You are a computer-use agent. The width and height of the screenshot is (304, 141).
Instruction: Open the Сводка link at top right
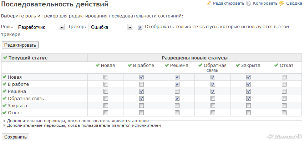click(x=294, y=3)
